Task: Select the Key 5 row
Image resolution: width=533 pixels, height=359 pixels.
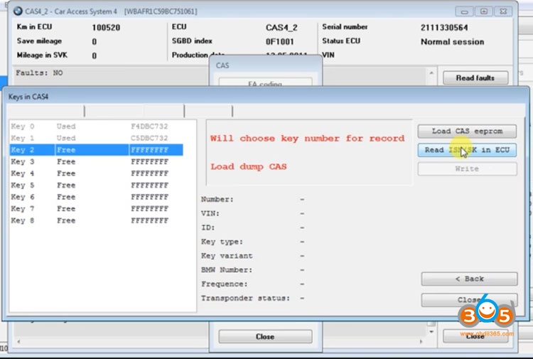Action: click(x=96, y=186)
